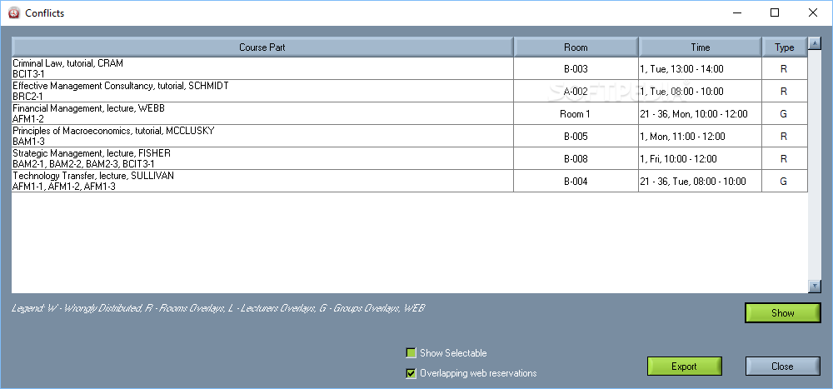
Task: Sort by Course Part column header
Action: coord(262,47)
